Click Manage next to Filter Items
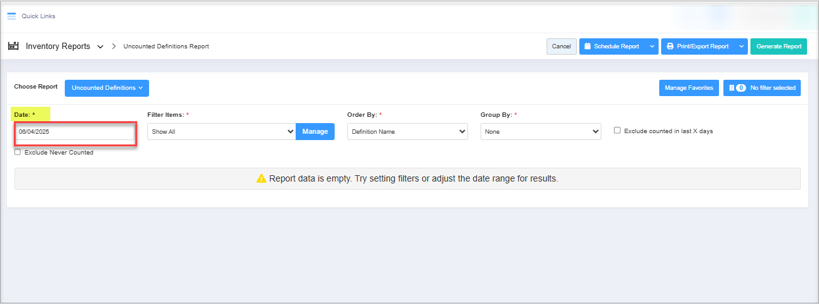The width and height of the screenshot is (819, 304). point(315,131)
